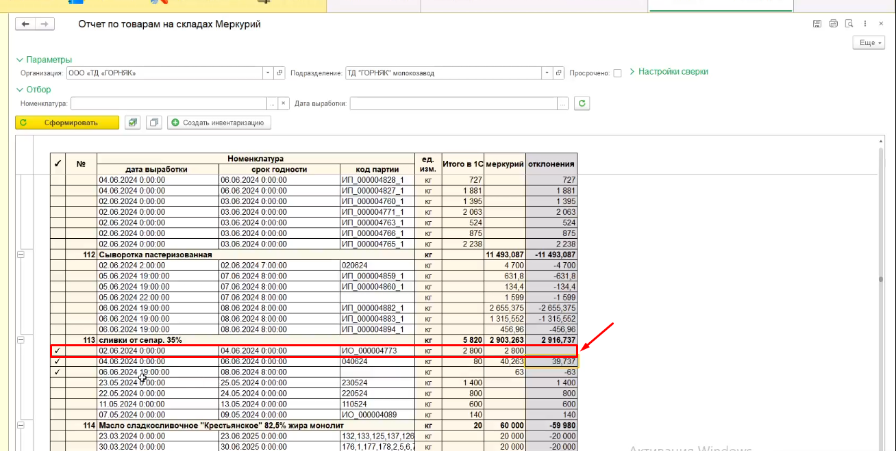Select меркурий value 11 493,087
Screen dimensions: 896x451
coord(505,255)
